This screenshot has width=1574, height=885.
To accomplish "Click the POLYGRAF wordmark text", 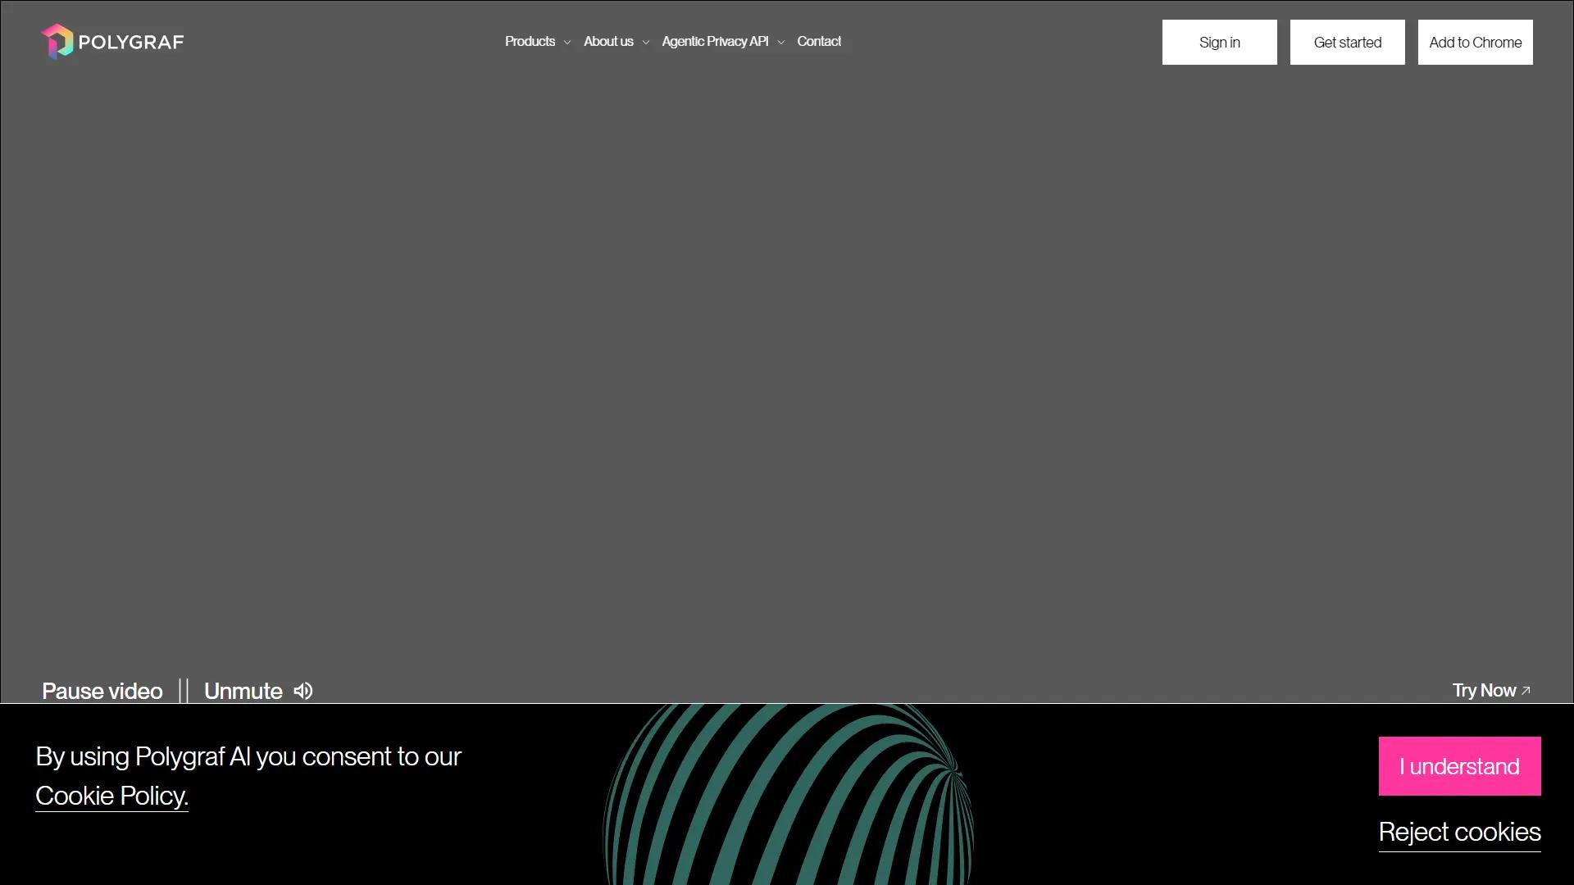I will [131, 41].
